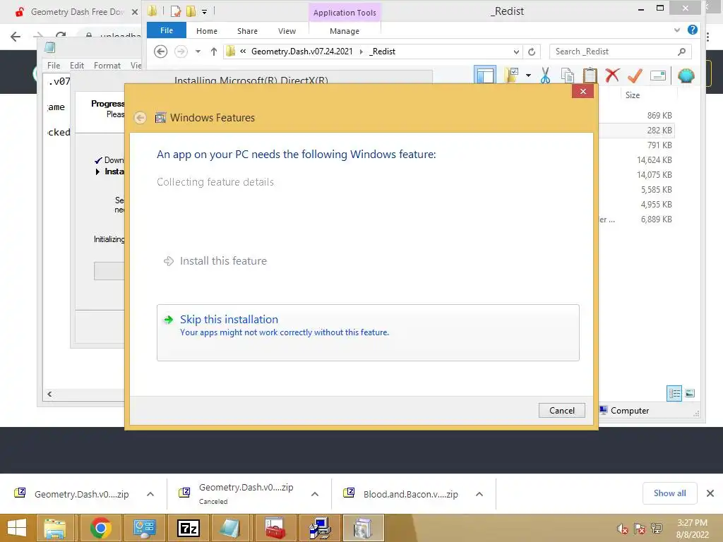Close the Geometry Dash Chrome tab
The width and height of the screenshot is (723, 542).
point(135,12)
